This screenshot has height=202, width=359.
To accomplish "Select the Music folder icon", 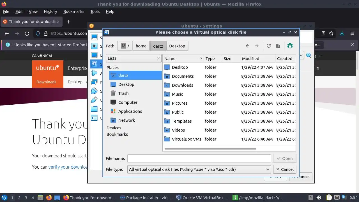I will tap(167, 94).
